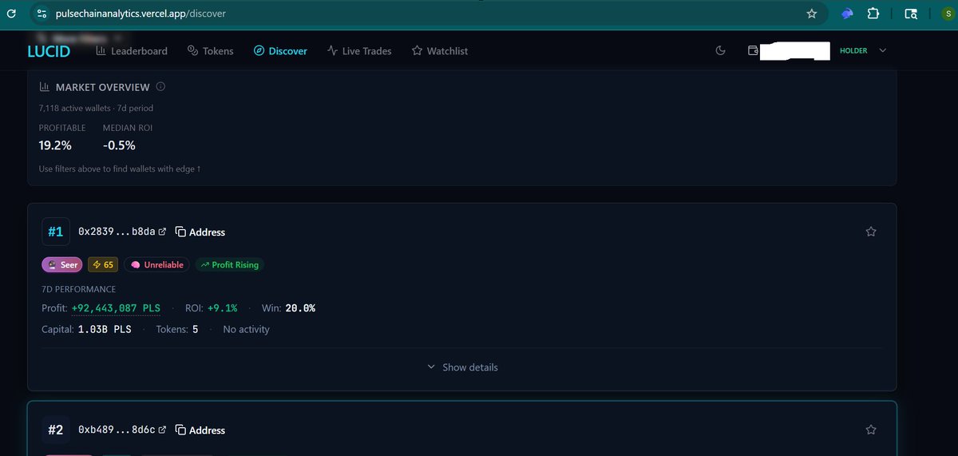Viewport: 958px width, 456px height.
Task: Click the Tokens: 5 value
Action: pyautogui.click(x=195, y=329)
